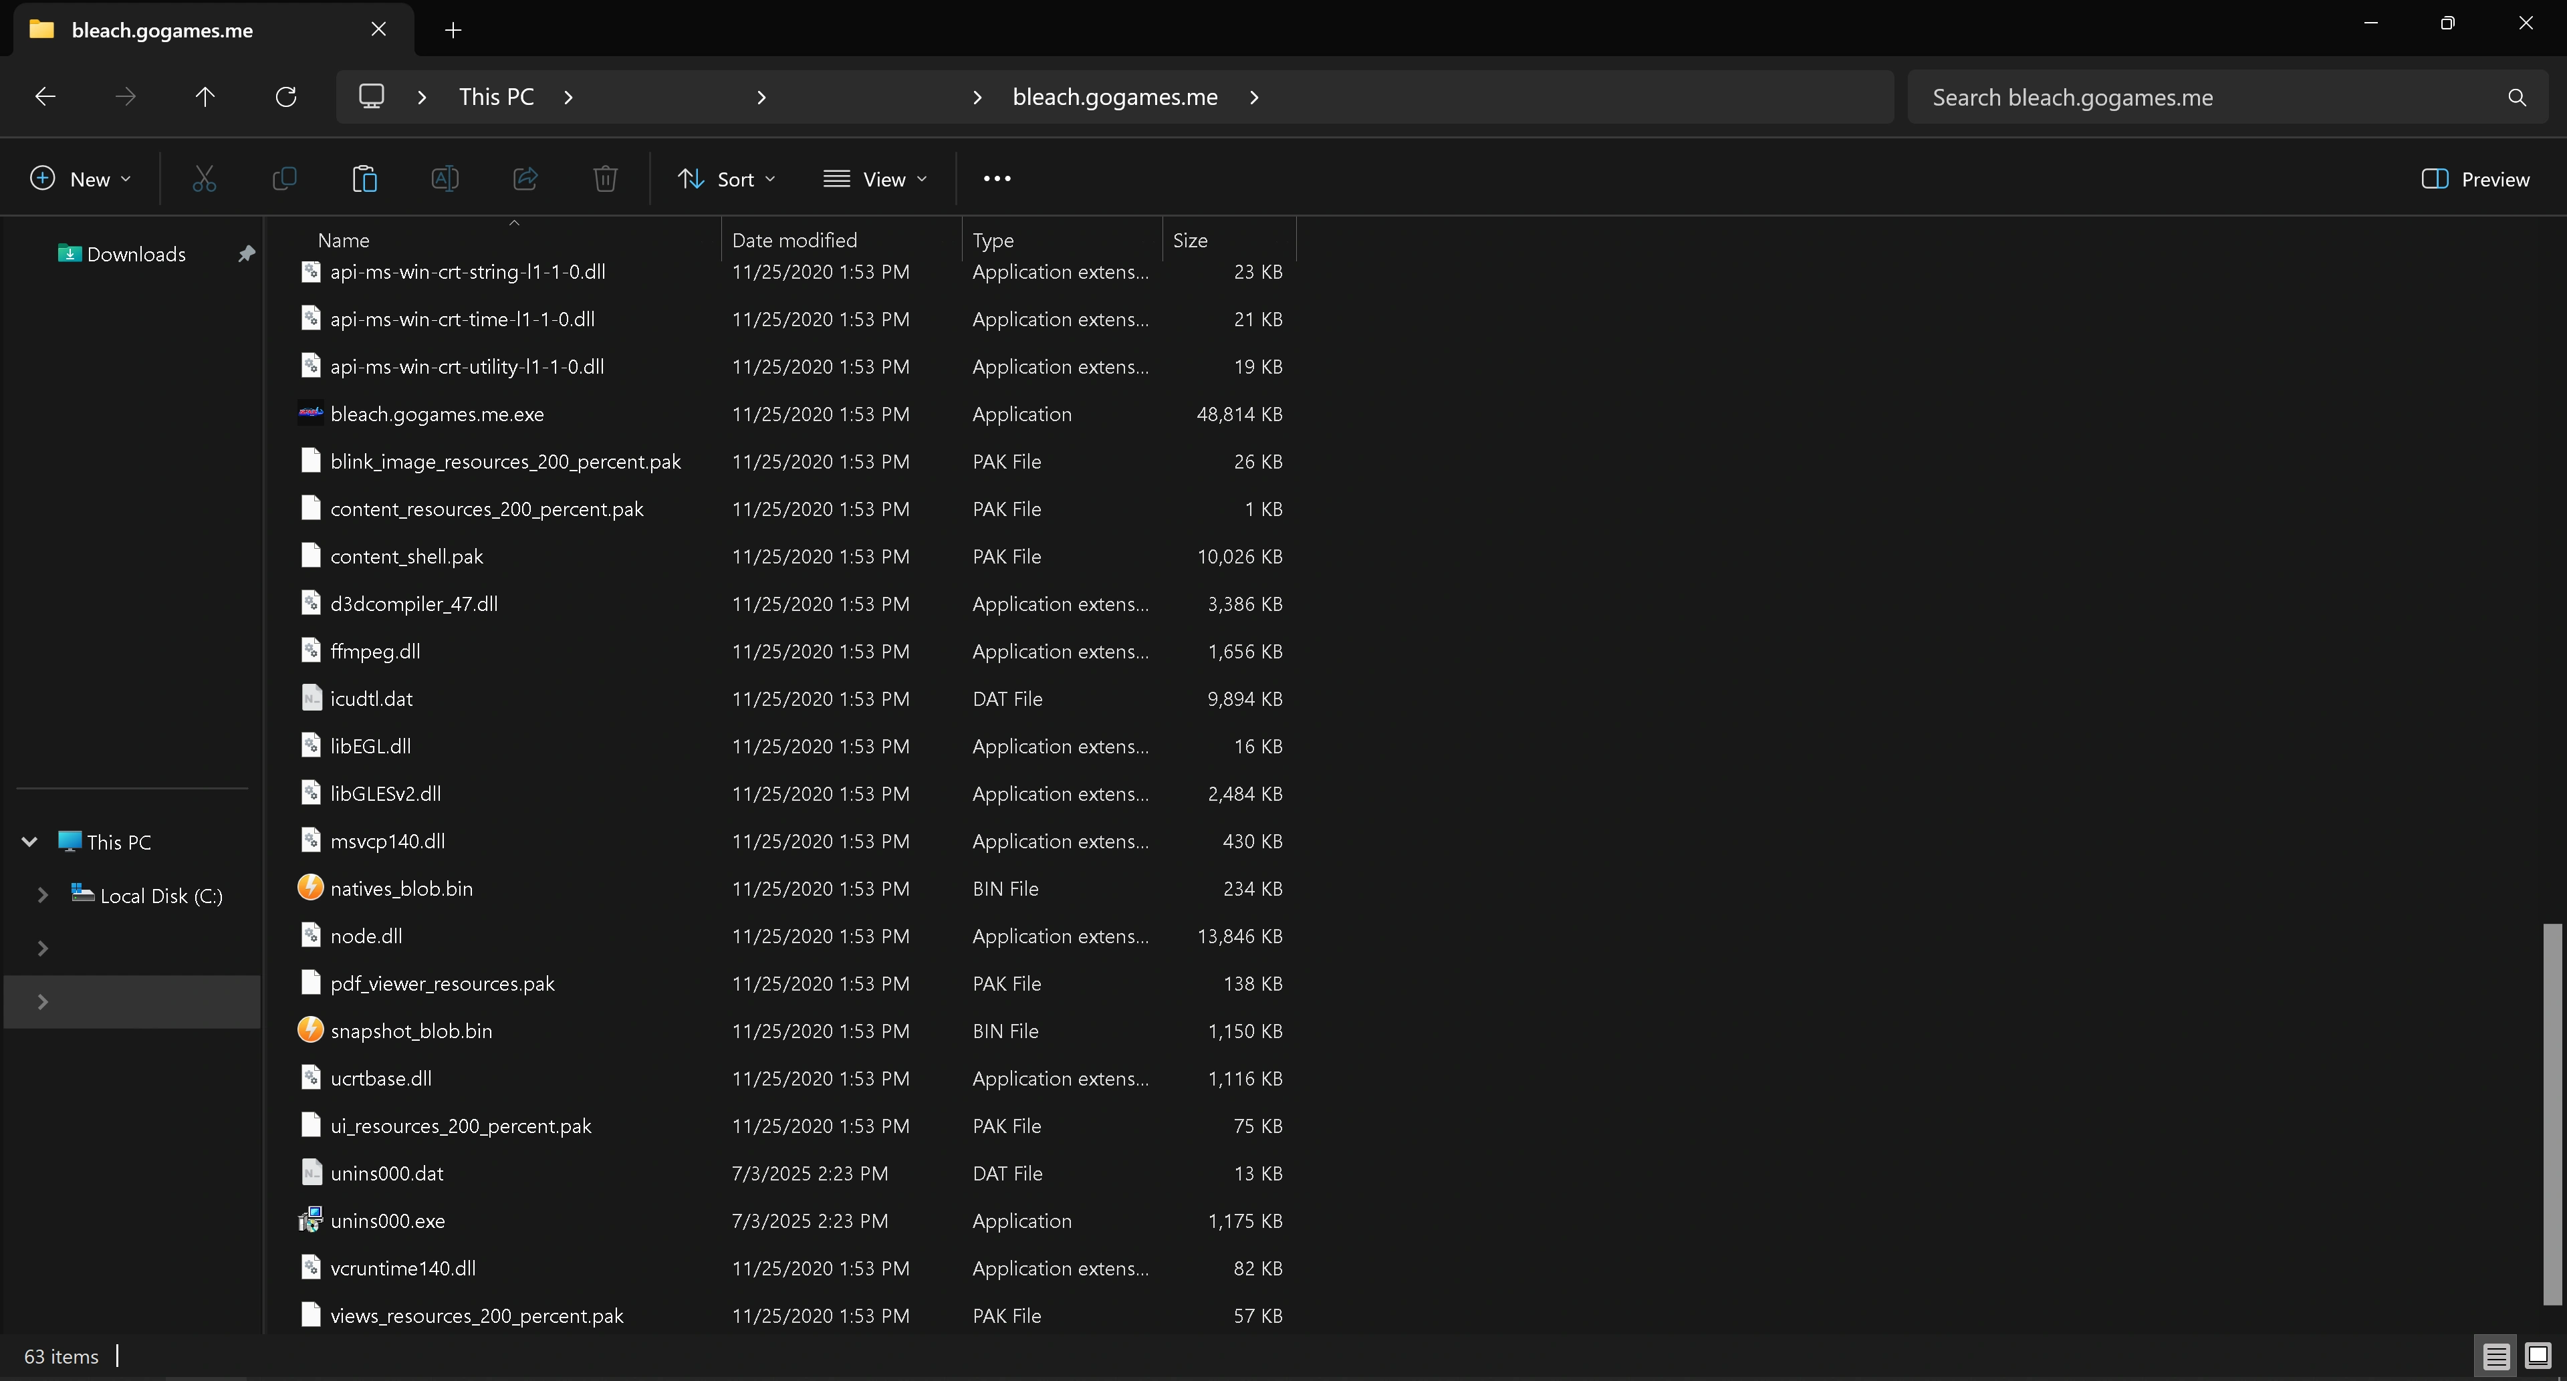
Task: Open the Sort dropdown menu
Action: (x=727, y=179)
